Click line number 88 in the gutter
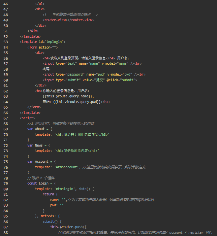217x236 pixels. tap(6, 232)
